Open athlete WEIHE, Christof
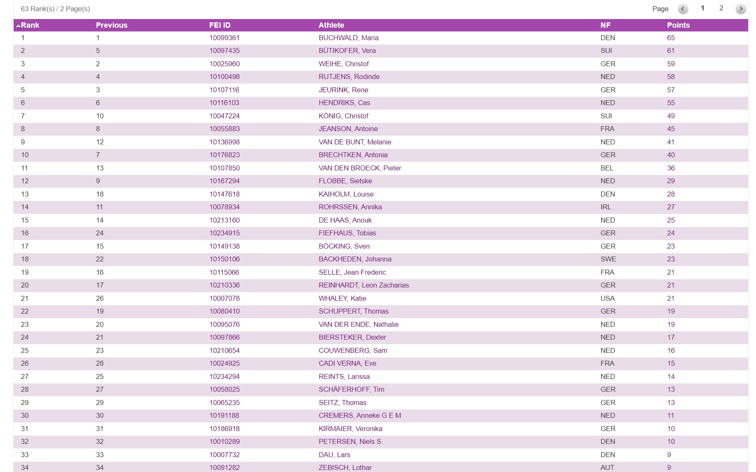The image size is (756, 472). pos(344,64)
